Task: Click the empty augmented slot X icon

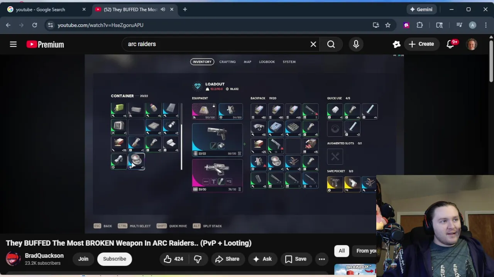Action: coord(335,157)
